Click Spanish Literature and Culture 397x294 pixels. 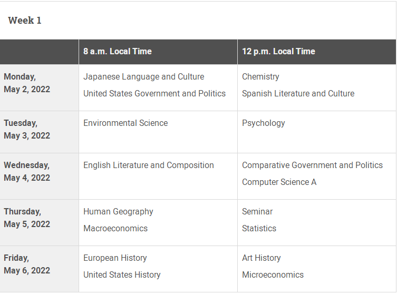(298, 94)
